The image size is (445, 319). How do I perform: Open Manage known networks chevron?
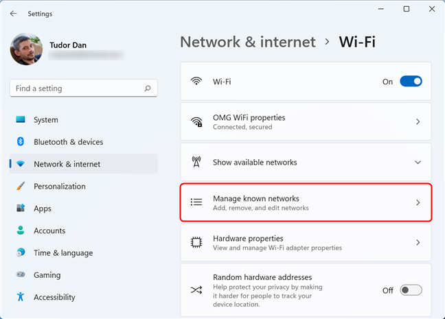click(418, 202)
